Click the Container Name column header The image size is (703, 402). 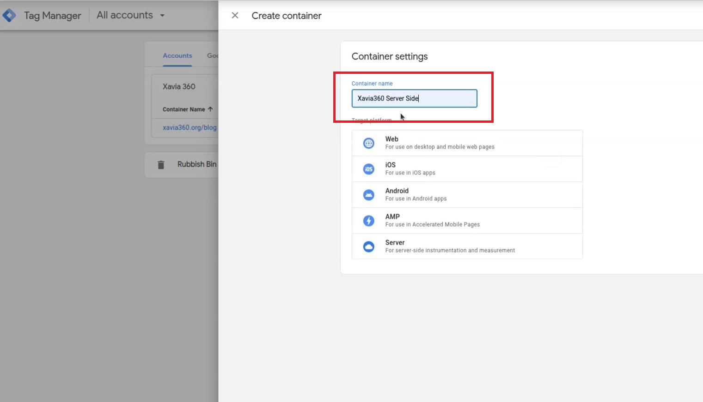(x=183, y=109)
